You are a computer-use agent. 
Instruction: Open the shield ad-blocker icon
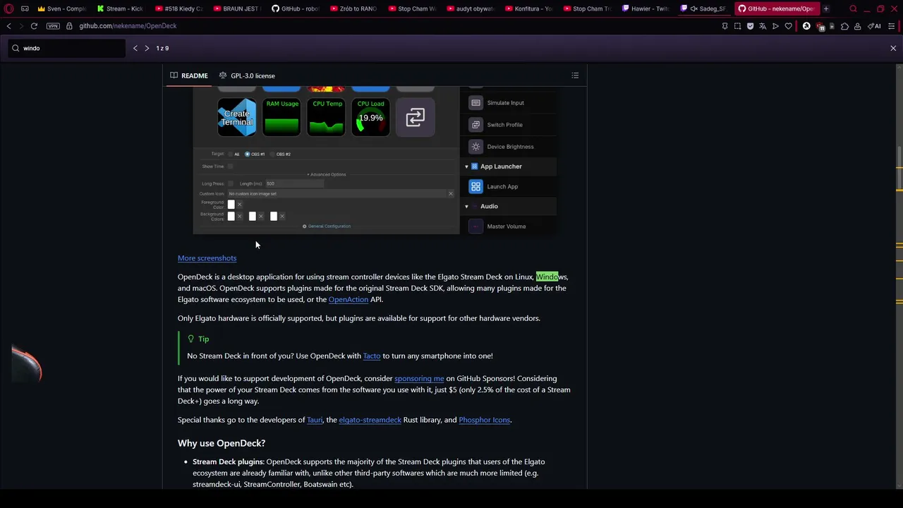click(750, 26)
